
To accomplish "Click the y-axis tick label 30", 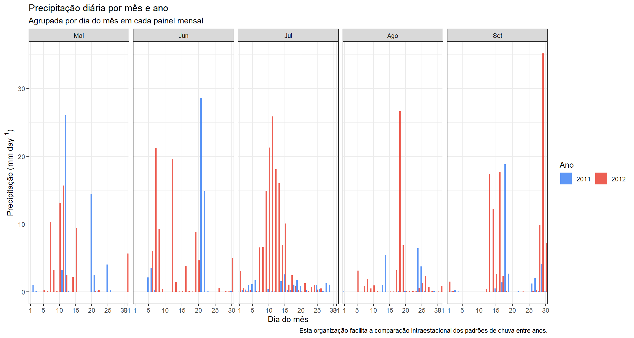I will 21,89.
